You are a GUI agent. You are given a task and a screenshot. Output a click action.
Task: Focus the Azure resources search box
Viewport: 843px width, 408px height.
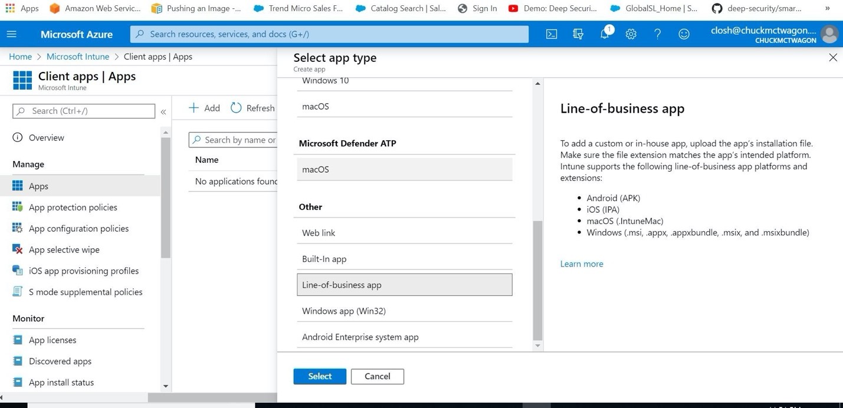pos(329,34)
